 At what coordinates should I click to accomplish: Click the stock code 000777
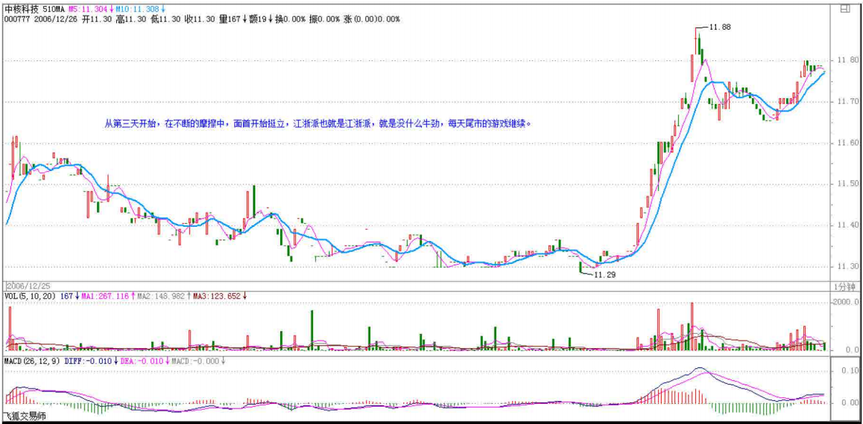point(18,19)
